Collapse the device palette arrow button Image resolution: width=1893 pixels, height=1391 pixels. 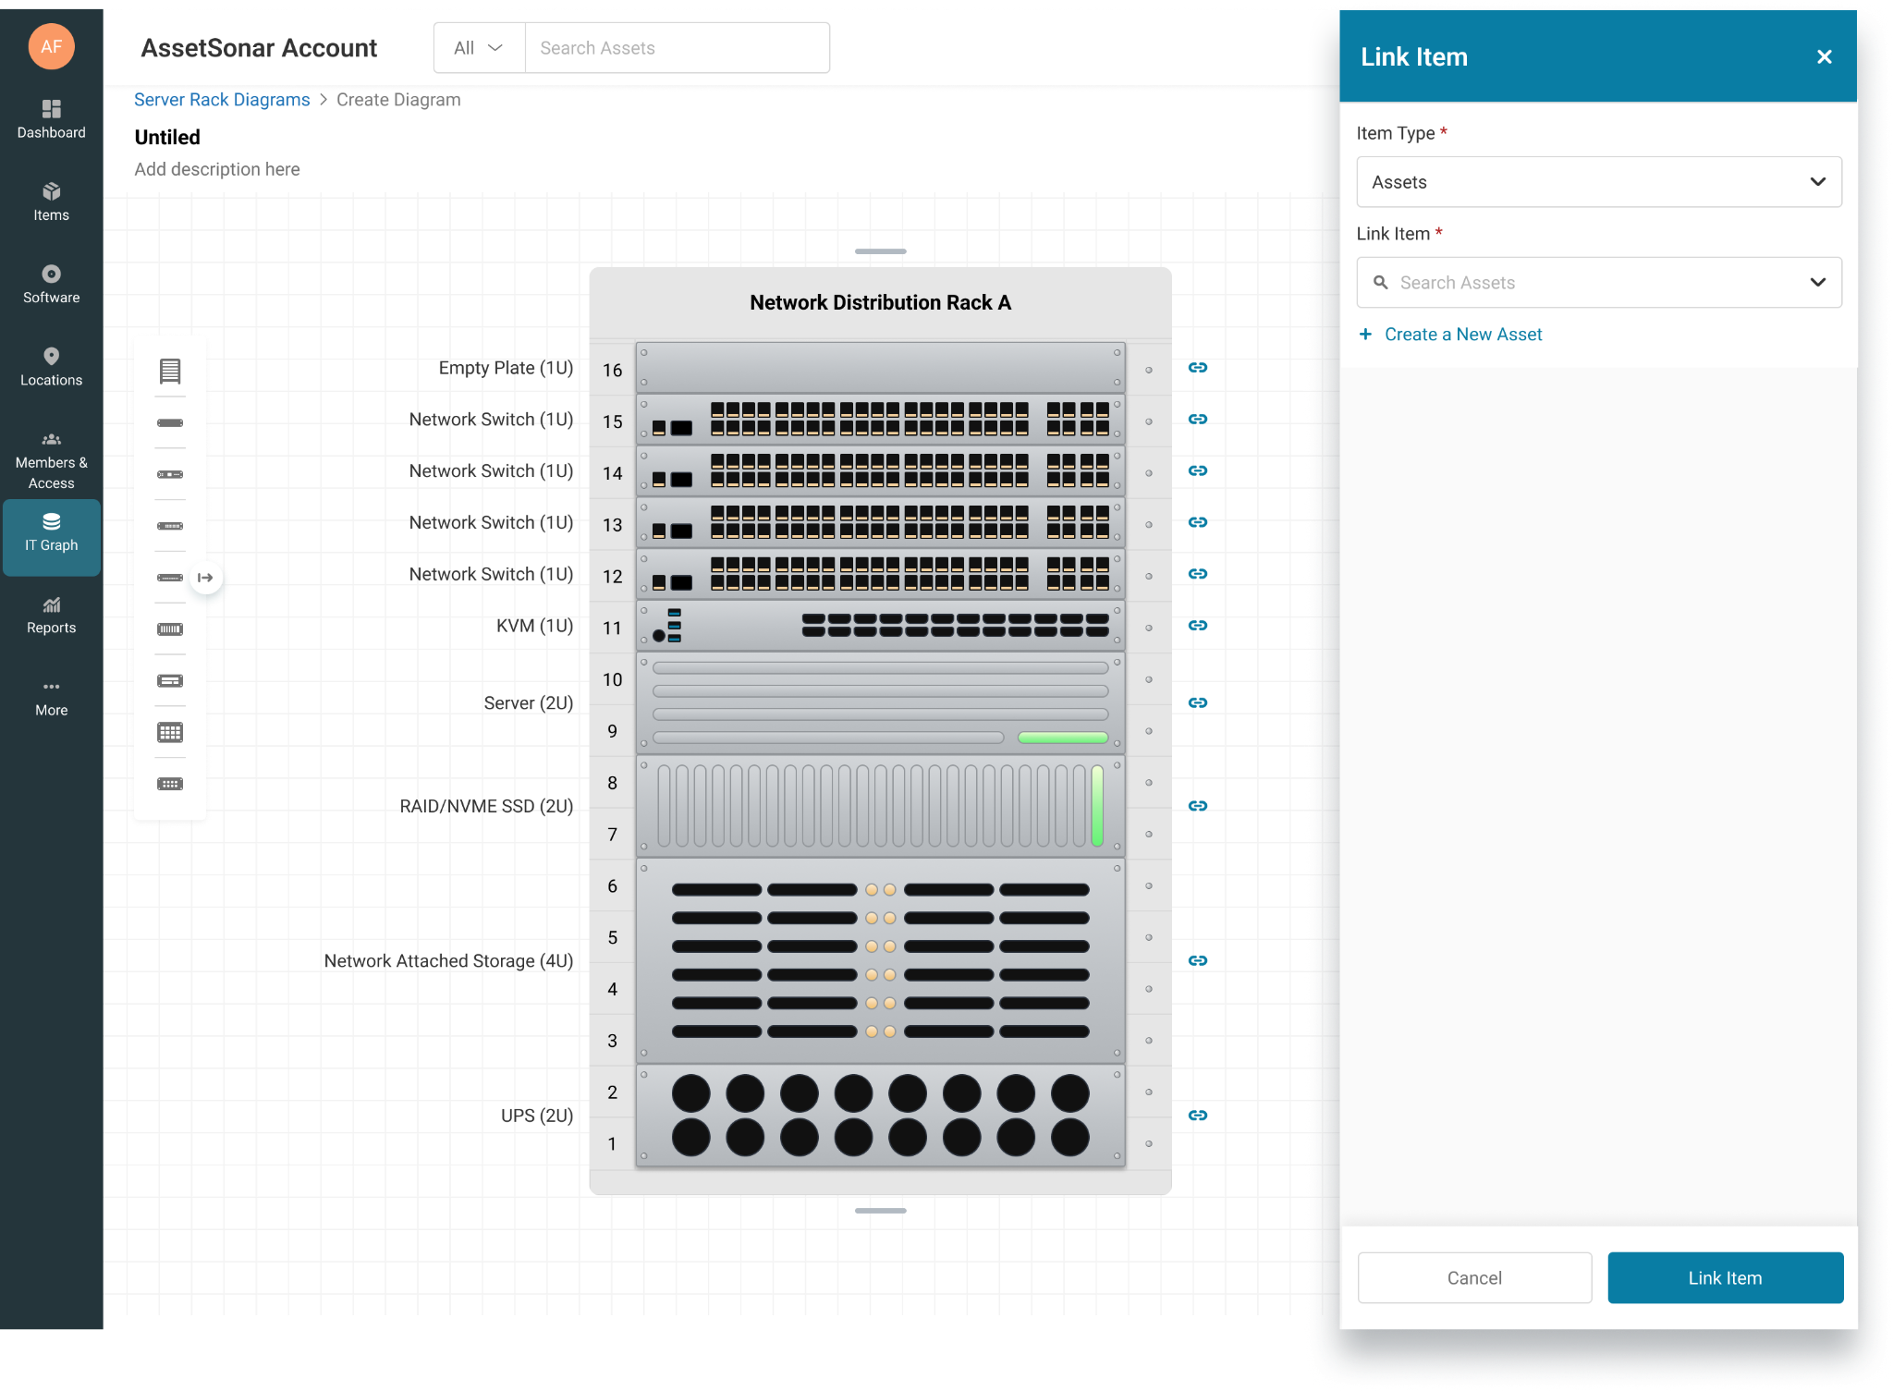(205, 578)
